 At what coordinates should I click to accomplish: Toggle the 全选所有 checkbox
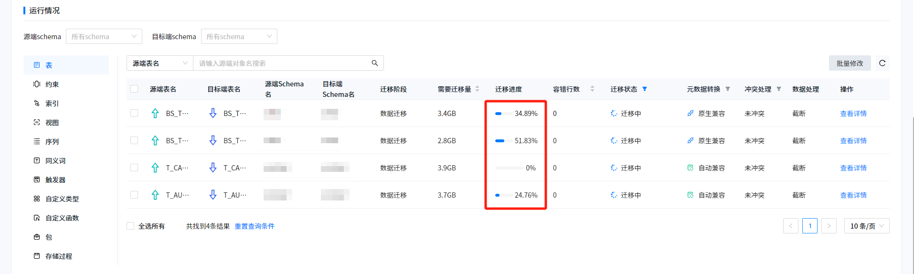click(x=130, y=226)
